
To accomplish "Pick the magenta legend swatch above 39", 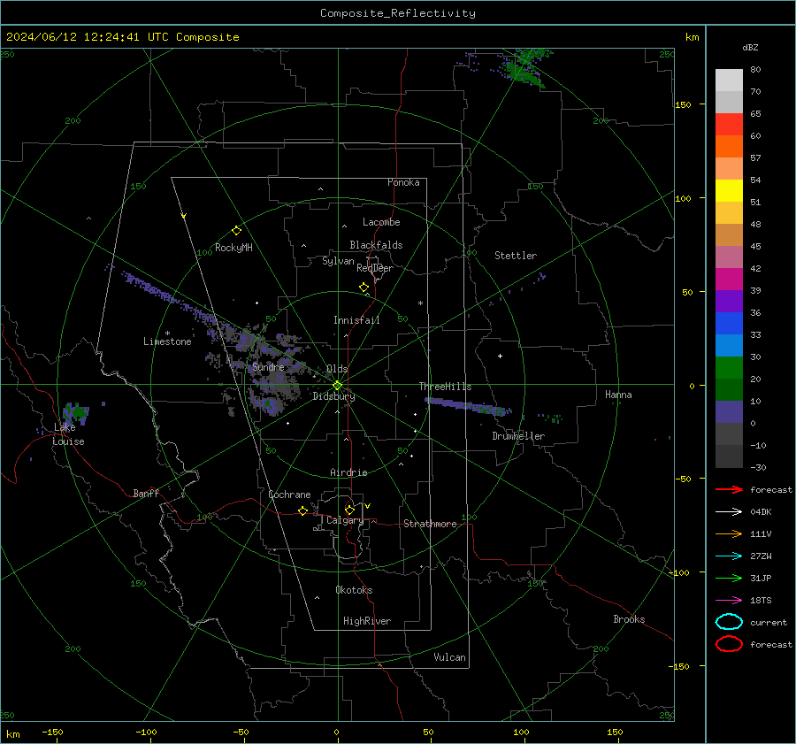I will 729,279.
